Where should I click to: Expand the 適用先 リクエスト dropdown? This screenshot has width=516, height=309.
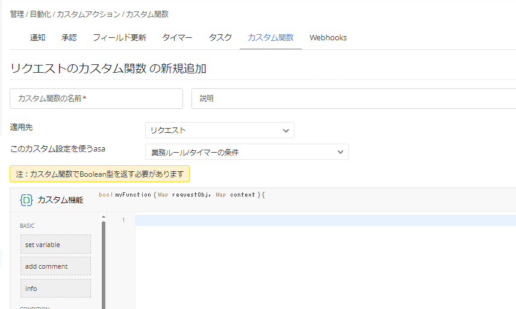click(x=219, y=130)
